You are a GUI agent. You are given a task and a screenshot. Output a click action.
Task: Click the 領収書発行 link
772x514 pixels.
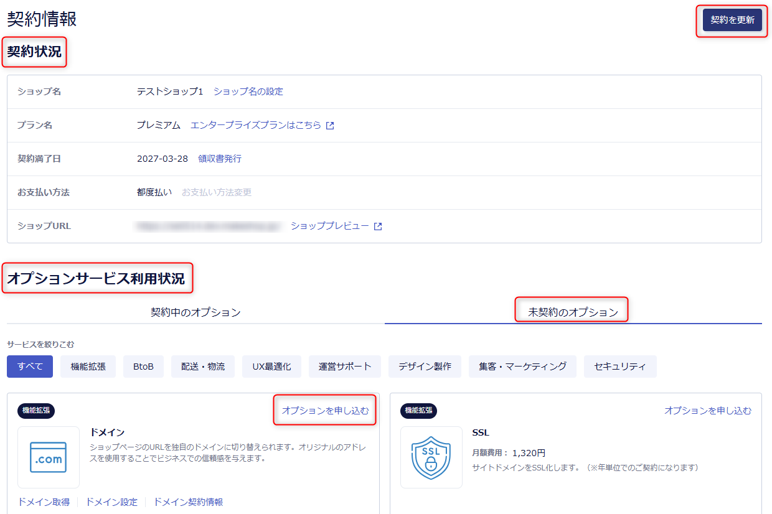pos(220,159)
